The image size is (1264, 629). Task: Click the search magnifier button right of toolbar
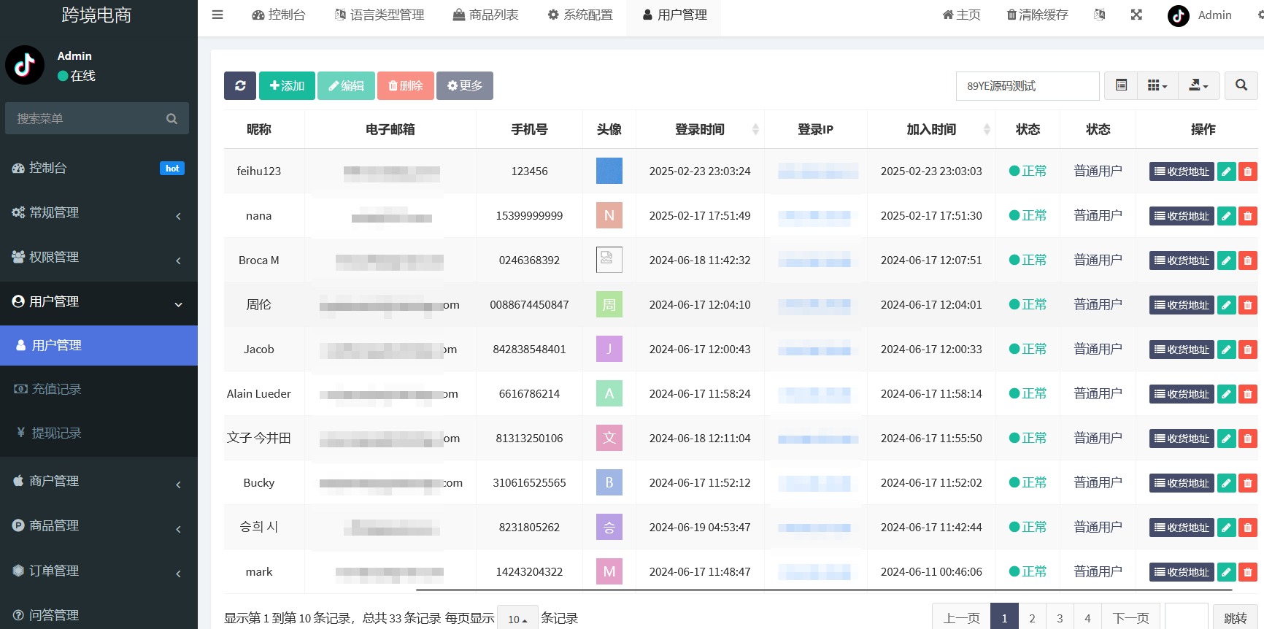point(1241,85)
